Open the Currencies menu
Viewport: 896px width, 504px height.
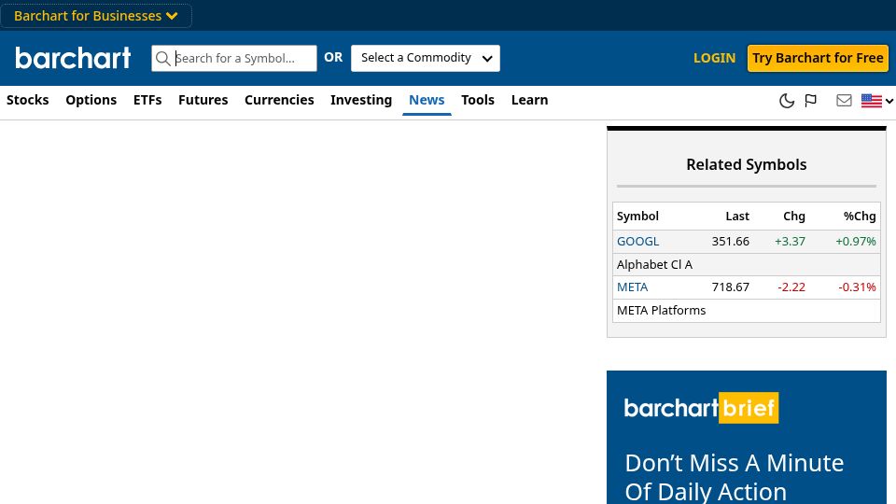click(279, 100)
